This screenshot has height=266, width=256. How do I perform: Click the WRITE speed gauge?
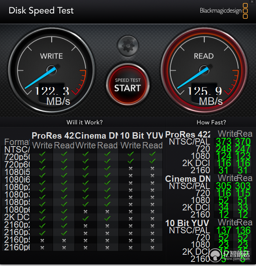(x=52, y=70)
